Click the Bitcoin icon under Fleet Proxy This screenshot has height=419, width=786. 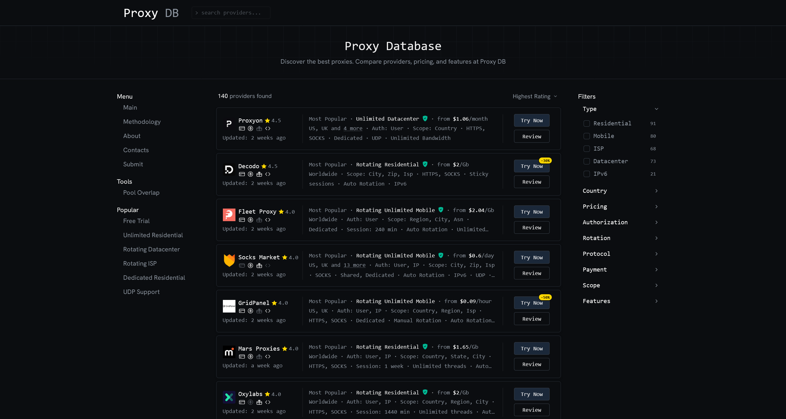click(x=251, y=220)
